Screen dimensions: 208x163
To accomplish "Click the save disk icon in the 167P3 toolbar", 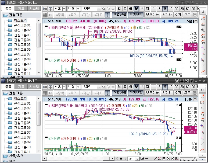I will pos(195,93).
